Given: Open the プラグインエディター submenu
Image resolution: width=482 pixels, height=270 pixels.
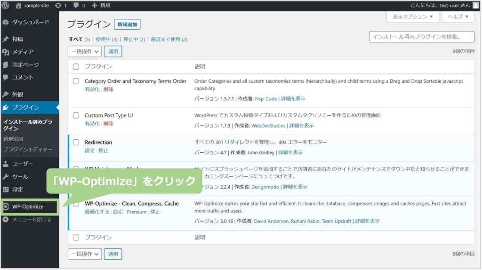Looking at the screenshot, I should (28, 149).
